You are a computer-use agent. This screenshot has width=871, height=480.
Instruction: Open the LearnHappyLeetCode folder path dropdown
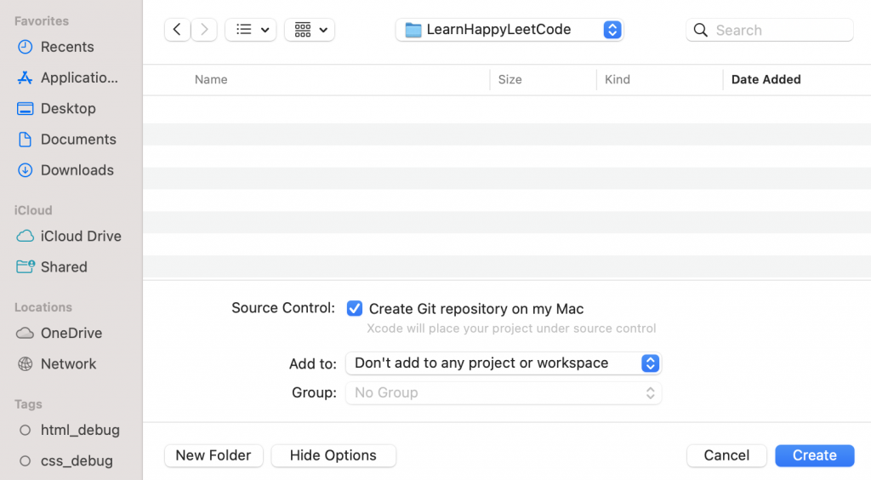click(x=510, y=30)
